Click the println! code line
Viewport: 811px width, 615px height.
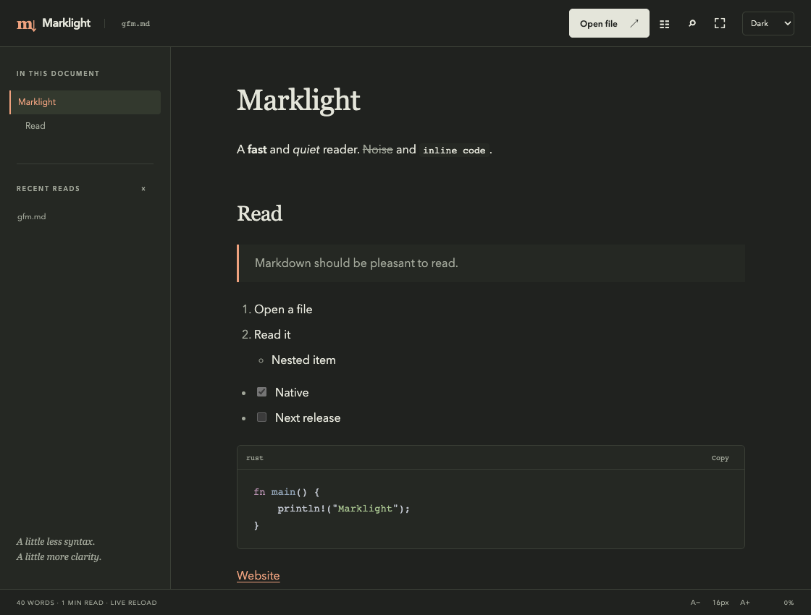point(343,509)
